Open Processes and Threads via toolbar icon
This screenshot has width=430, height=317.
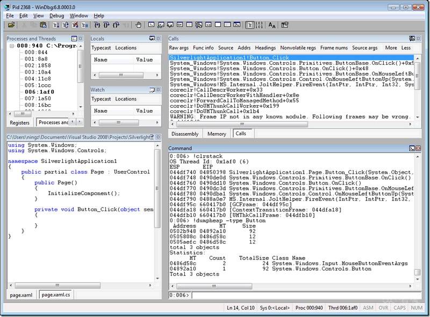pos(227,25)
